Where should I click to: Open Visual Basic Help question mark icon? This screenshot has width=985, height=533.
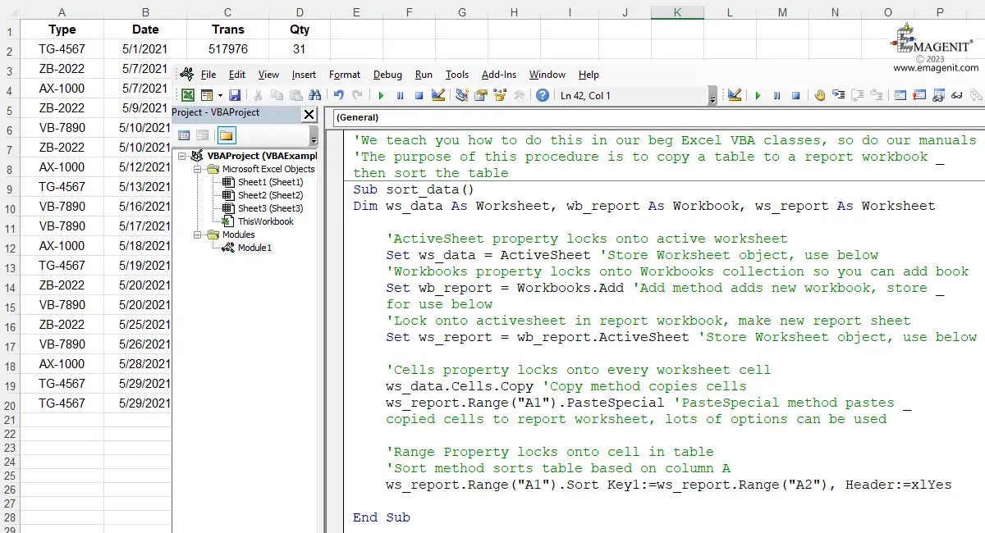point(543,95)
